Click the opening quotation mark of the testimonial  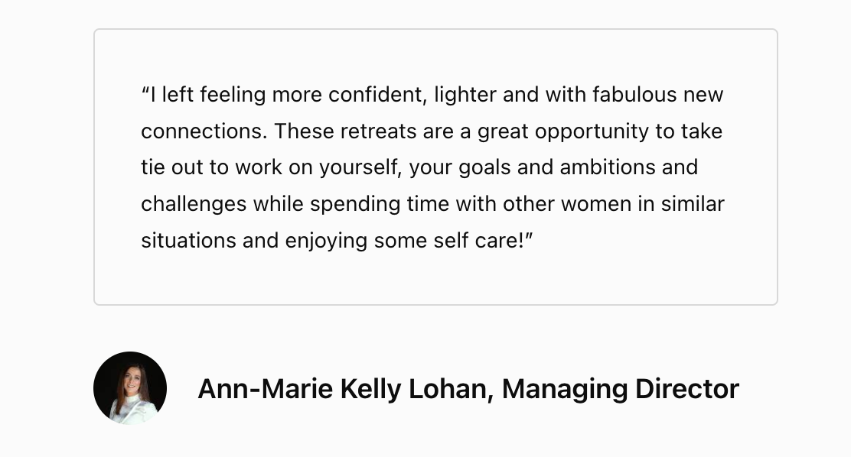(x=145, y=94)
